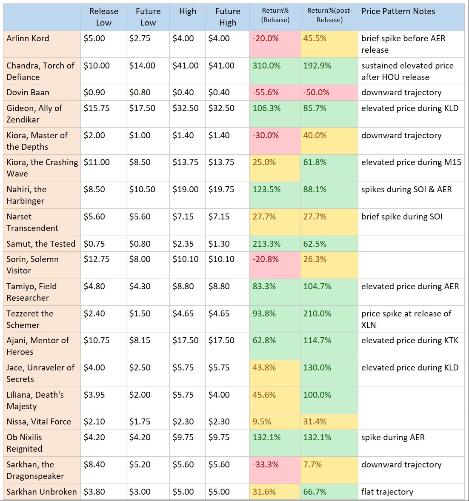Click the Nahiri, the Harbinger cell
Viewport: 469px width, 501px height.
click(27, 195)
